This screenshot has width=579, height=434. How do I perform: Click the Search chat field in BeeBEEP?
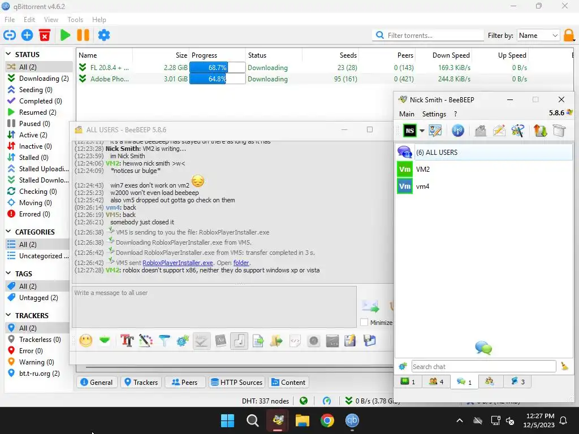484,366
